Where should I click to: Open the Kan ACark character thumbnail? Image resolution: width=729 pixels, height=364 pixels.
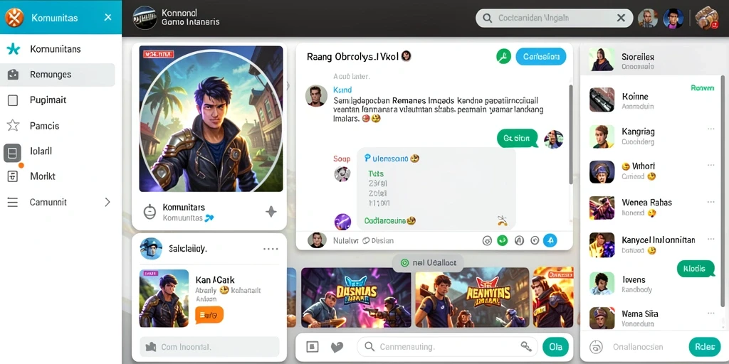tap(164, 299)
